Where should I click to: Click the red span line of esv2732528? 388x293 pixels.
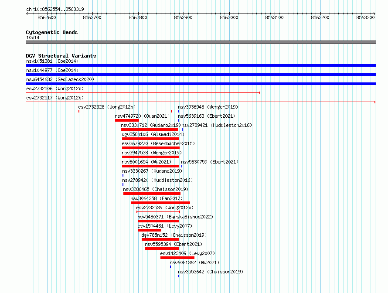[x=125, y=111]
